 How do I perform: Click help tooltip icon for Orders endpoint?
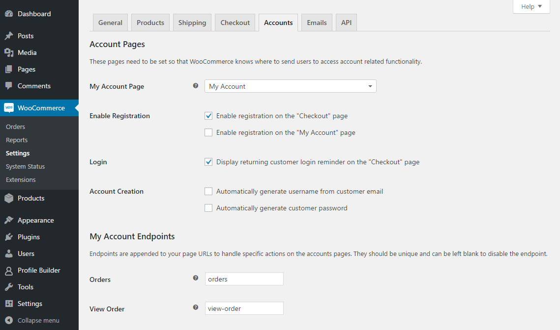[196, 278]
